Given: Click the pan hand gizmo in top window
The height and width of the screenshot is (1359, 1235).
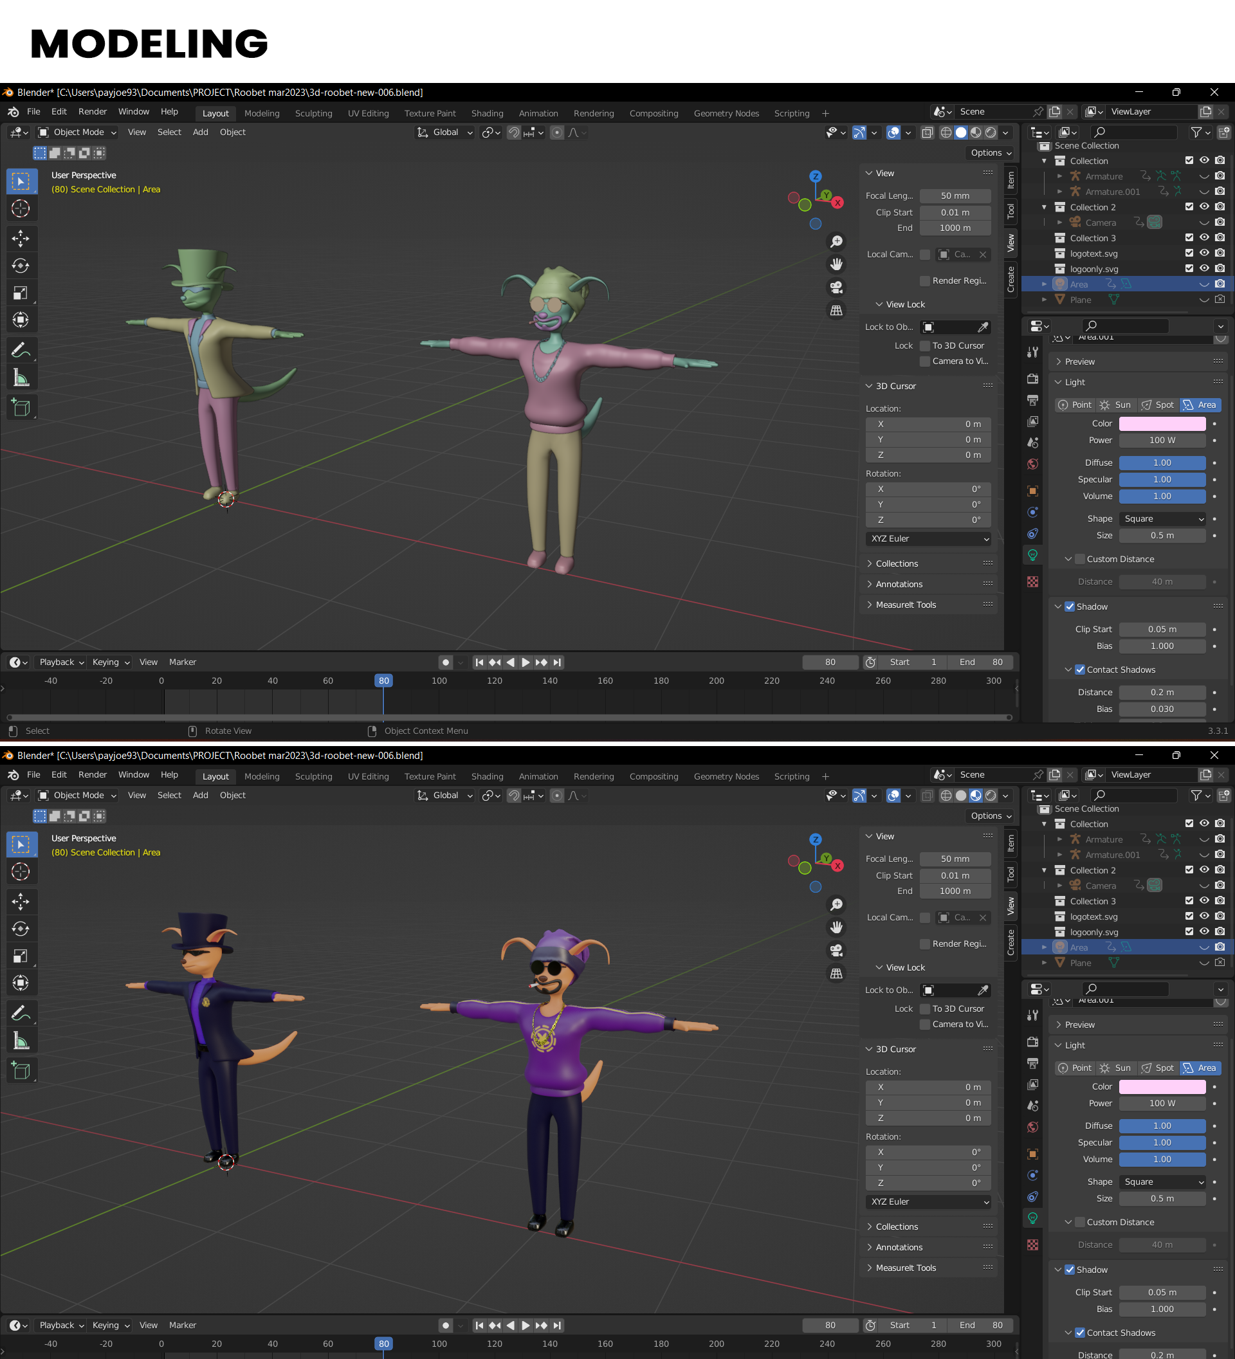Looking at the screenshot, I should point(837,264).
